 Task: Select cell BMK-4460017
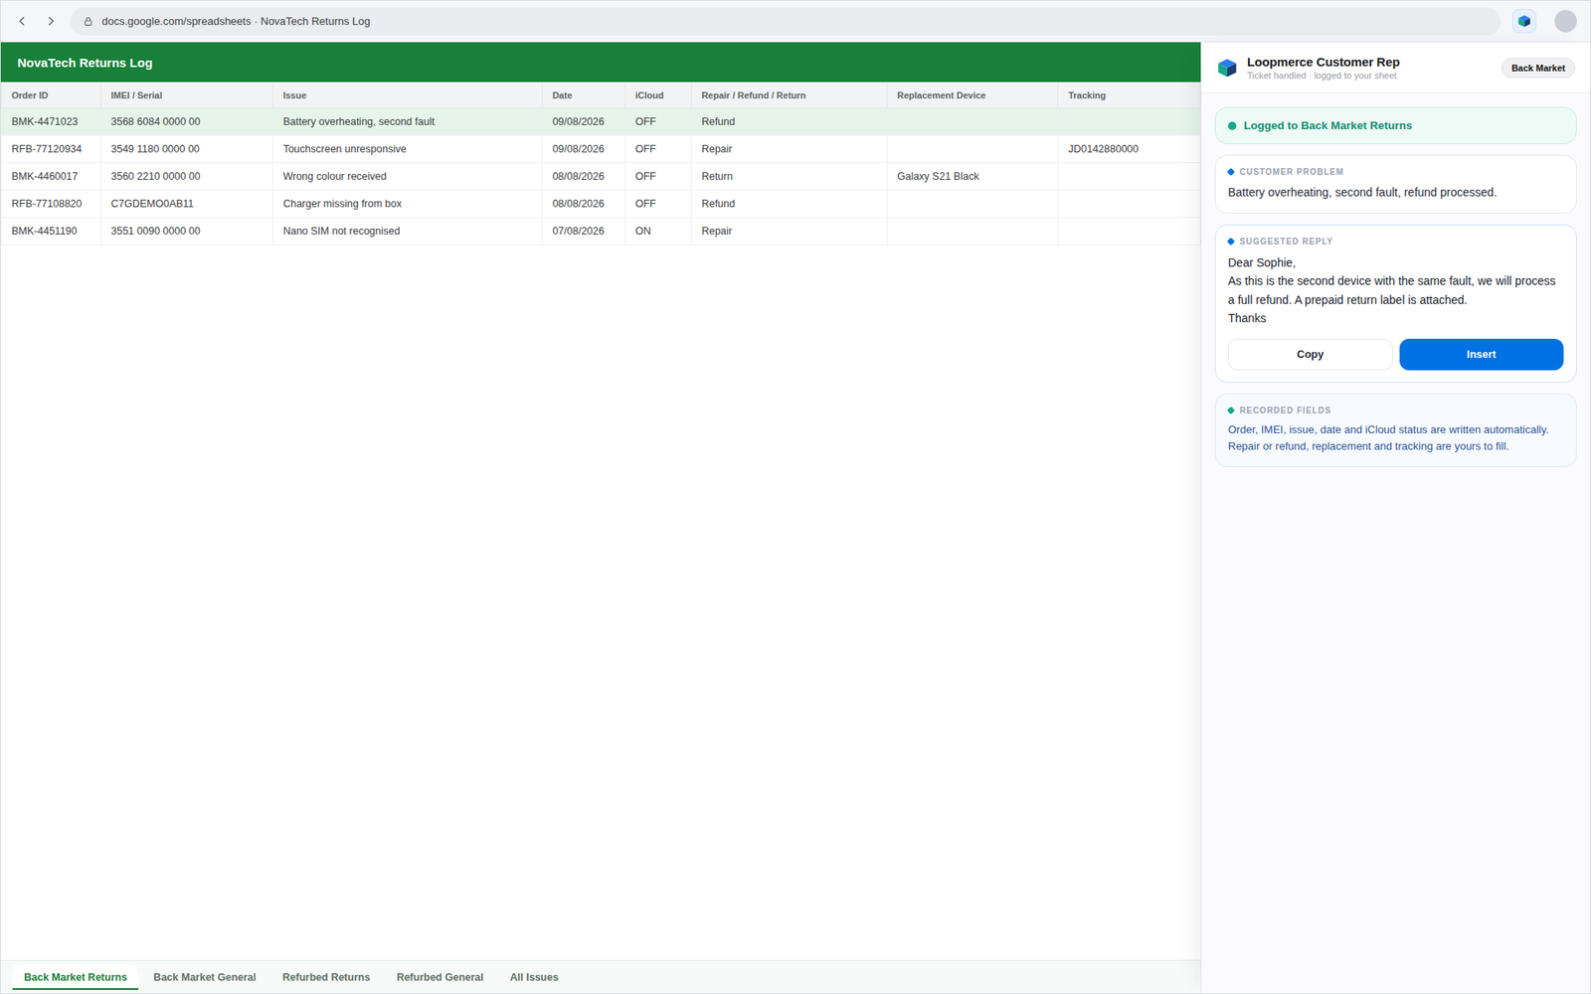(x=51, y=176)
